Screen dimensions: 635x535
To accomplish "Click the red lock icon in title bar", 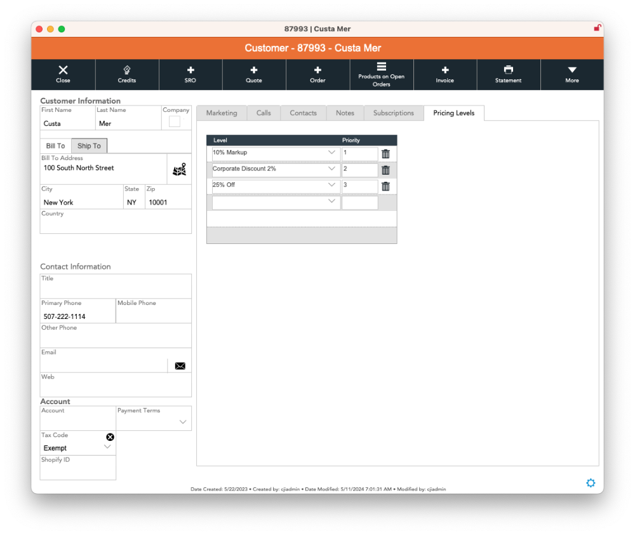I will (x=597, y=28).
